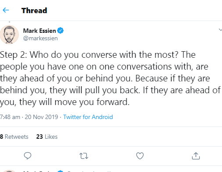
Task: Click Mark Essien's verified badge
Action: point(60,31)
